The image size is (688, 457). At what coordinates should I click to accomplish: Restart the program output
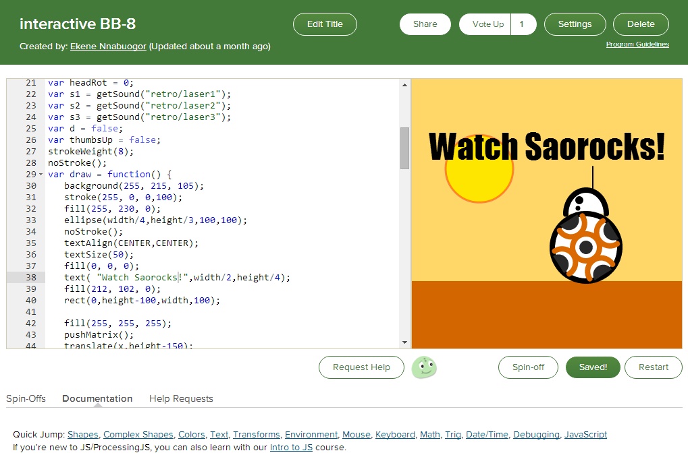(654, 367)
